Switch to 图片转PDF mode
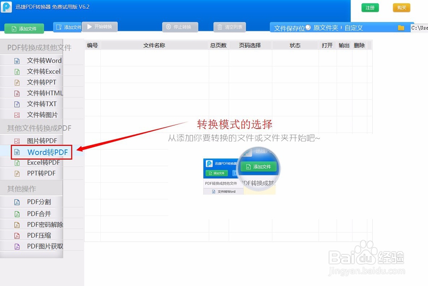The width and height of the screenshot is (428, 286). point(42,140)
